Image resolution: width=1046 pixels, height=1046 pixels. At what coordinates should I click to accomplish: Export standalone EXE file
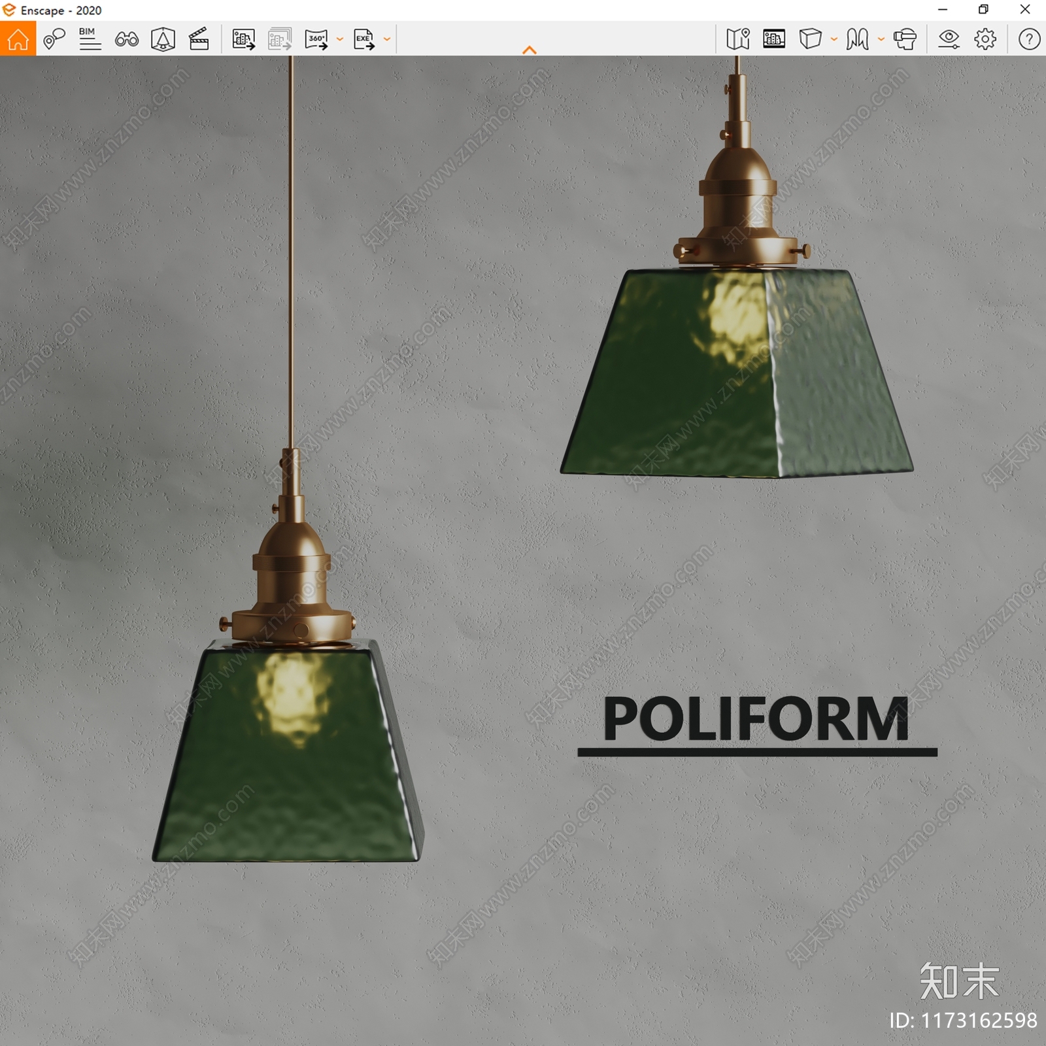click(x=364, y=39)
